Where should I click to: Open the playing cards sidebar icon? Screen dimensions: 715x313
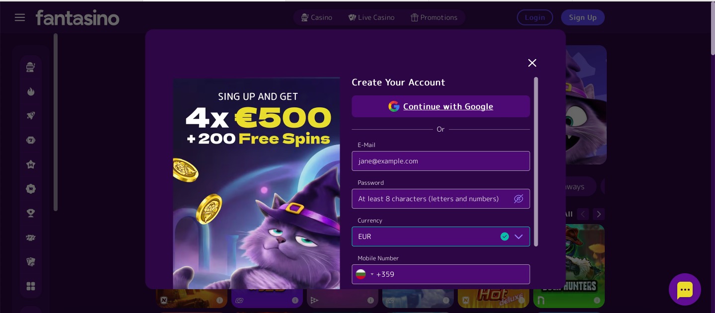[31, 262]
